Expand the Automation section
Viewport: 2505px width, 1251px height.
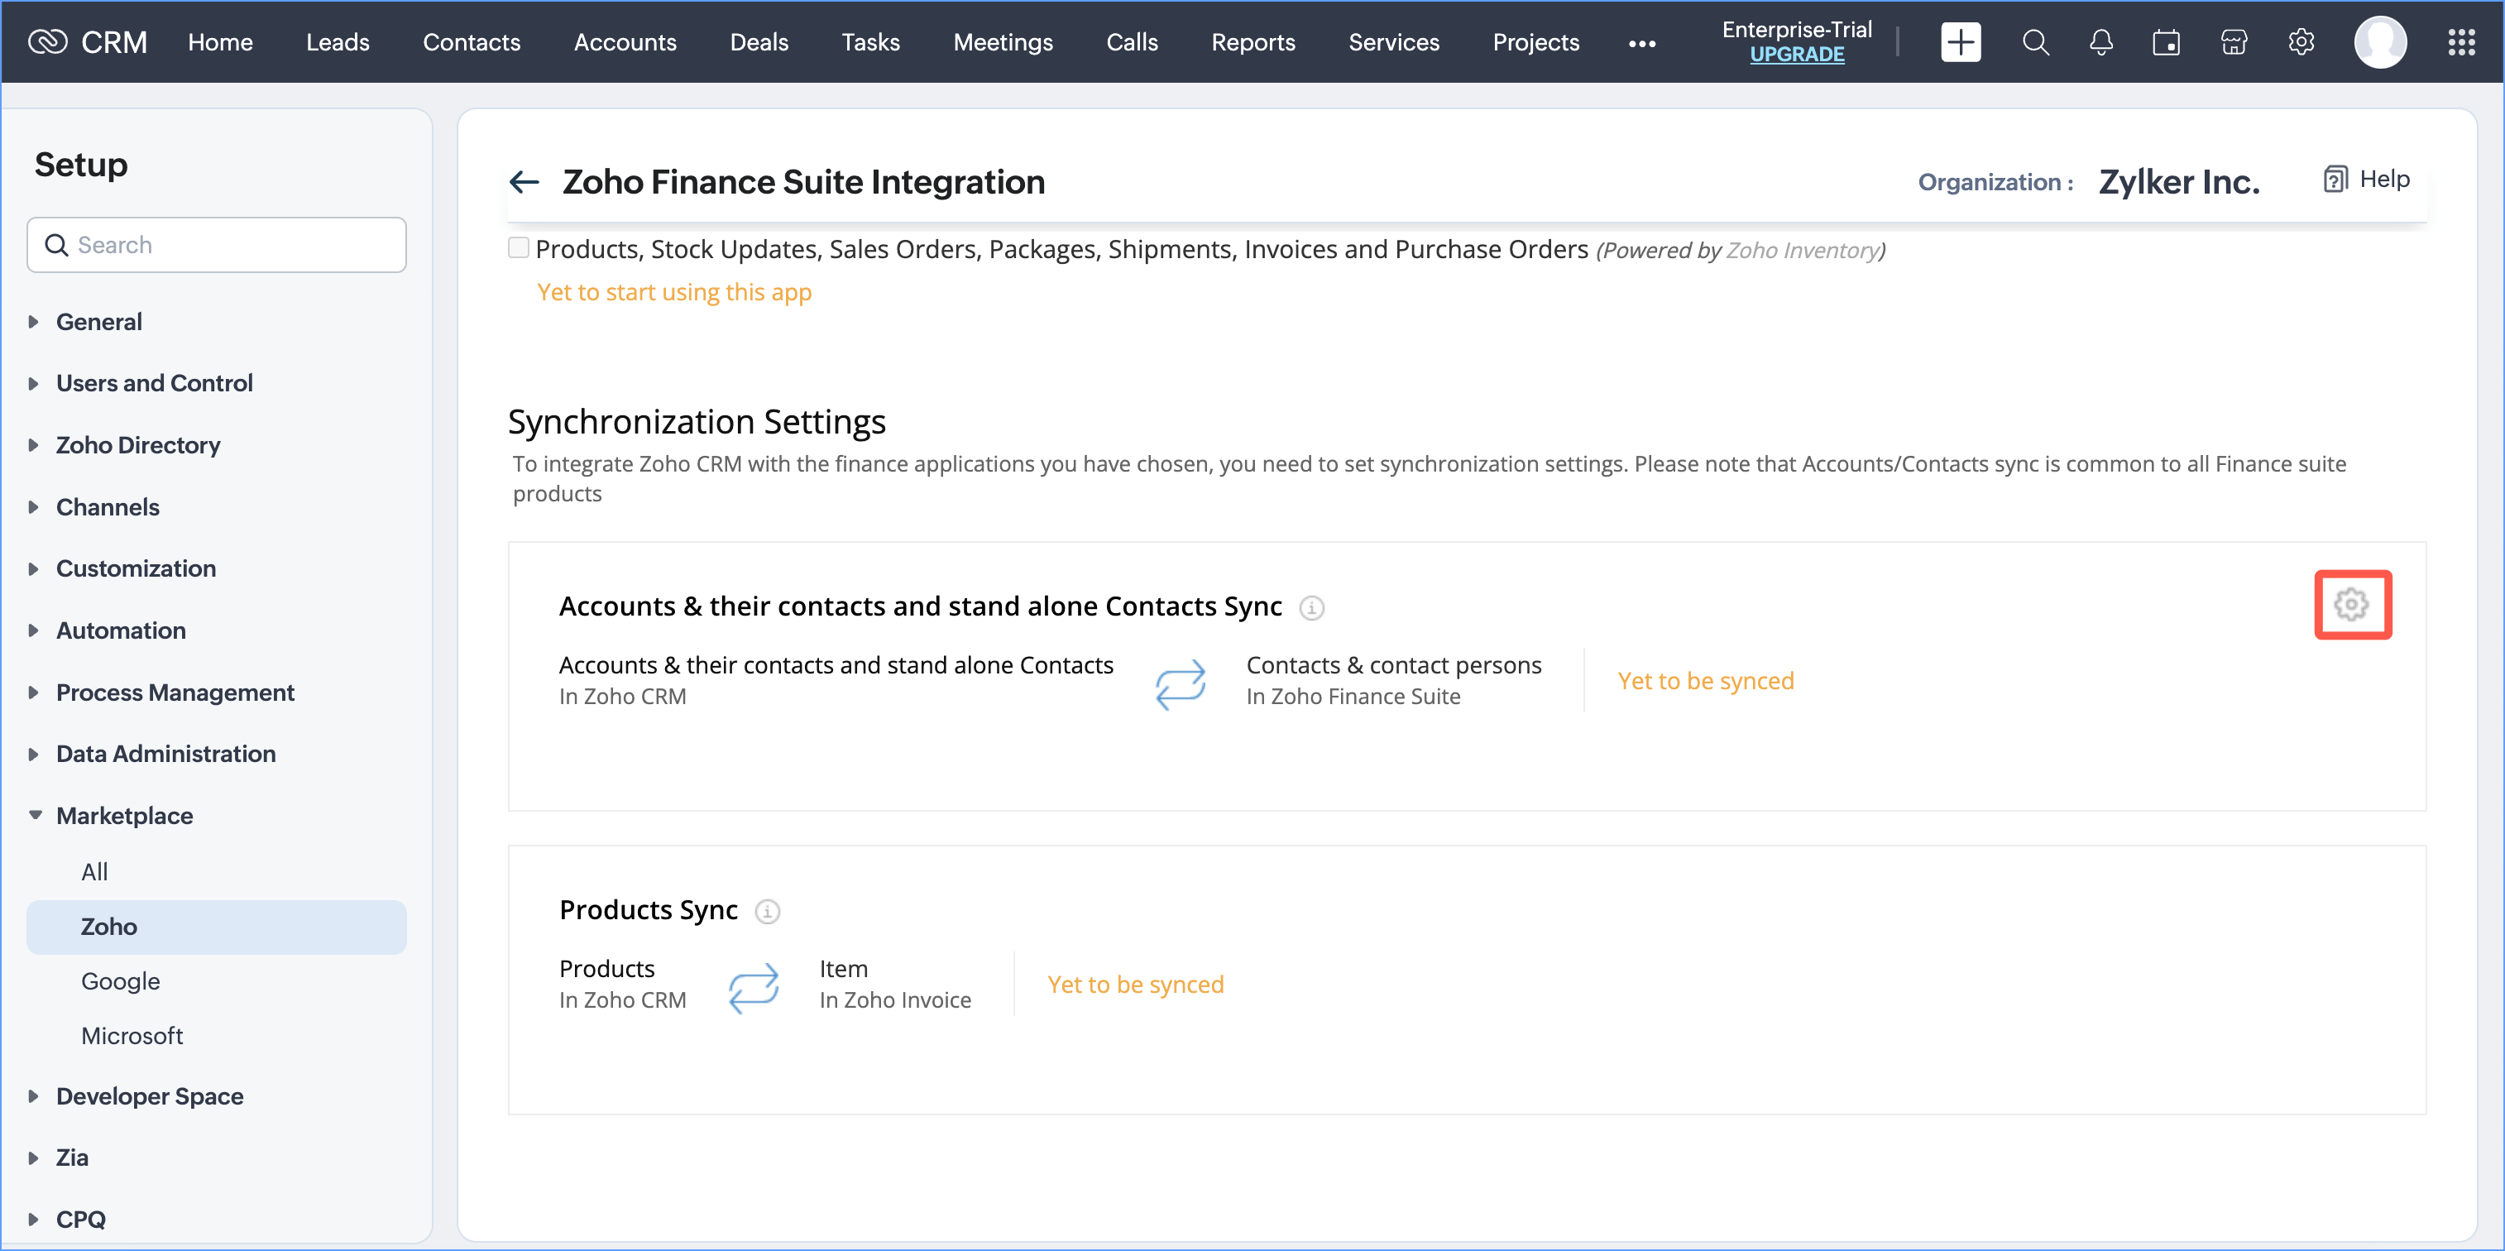coord(121,630)
